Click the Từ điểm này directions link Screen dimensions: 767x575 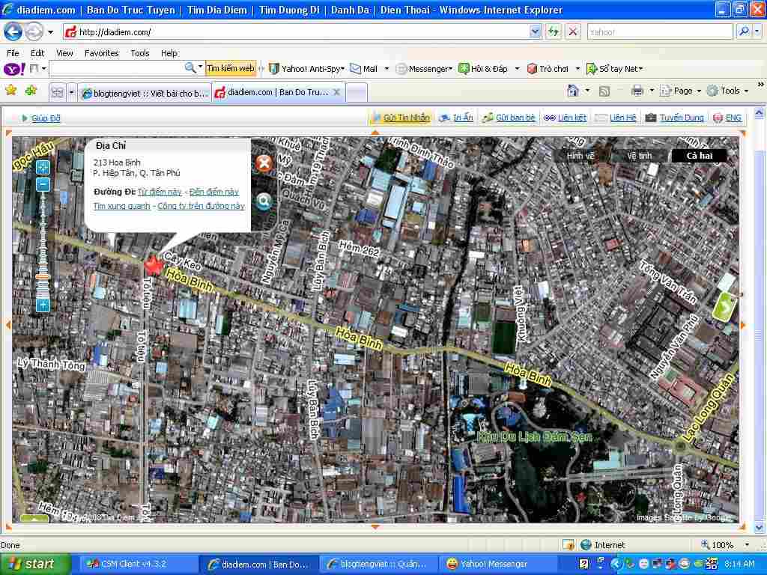[160, 192]
